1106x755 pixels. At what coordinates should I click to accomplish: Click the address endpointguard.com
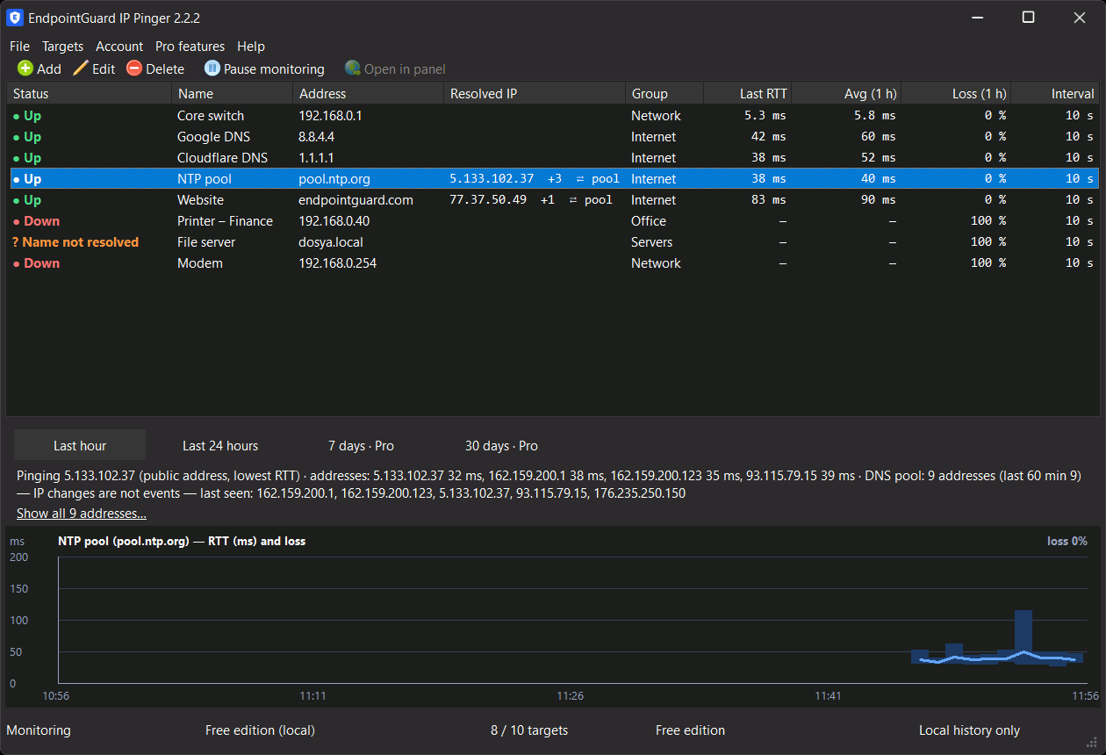click(355, 200)
